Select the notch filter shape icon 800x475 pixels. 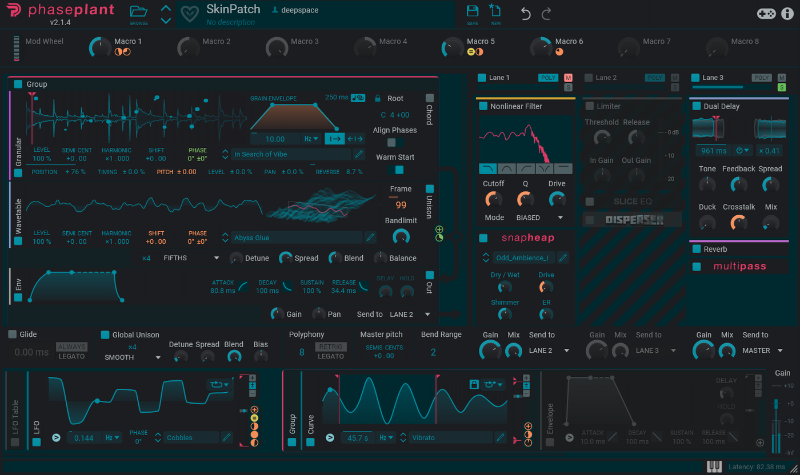[545, 168]
